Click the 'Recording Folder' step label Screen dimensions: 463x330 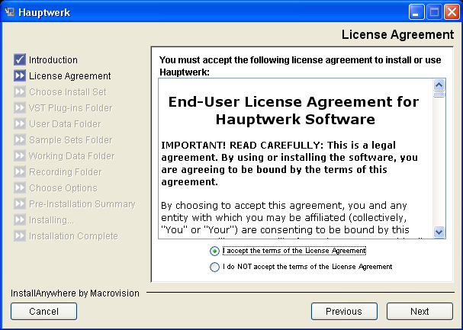[x=66, y=172]
